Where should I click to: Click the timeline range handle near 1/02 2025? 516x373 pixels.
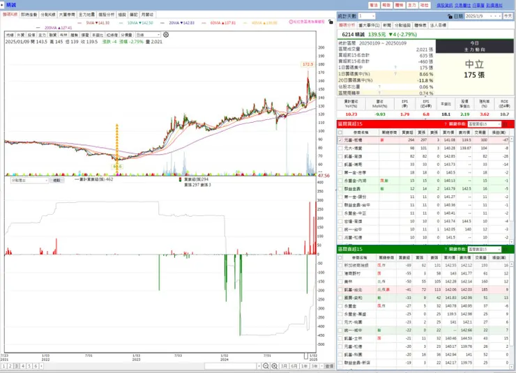pyautogui.click(x=306, y=356)
